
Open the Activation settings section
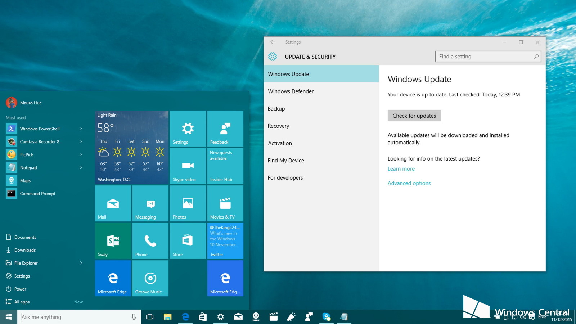pyautogui.click(x=321, y=143)
